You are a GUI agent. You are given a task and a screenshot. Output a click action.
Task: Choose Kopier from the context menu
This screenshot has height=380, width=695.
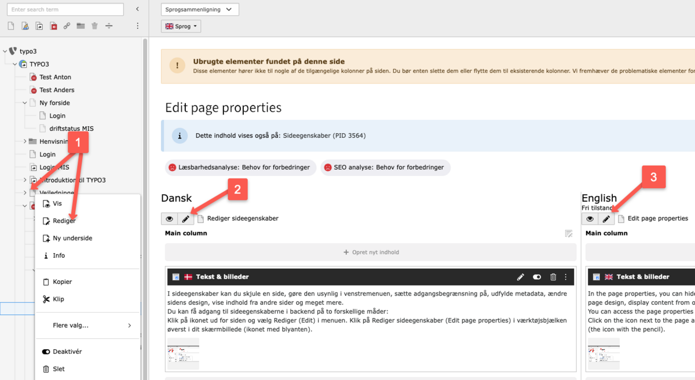click(x=63, y=282)
